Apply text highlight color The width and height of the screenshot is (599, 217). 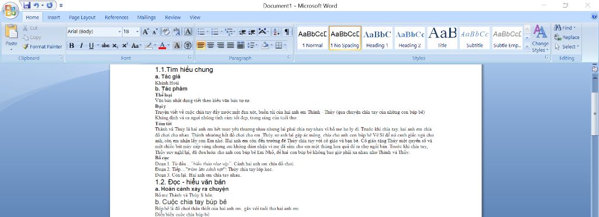point(148,45)
